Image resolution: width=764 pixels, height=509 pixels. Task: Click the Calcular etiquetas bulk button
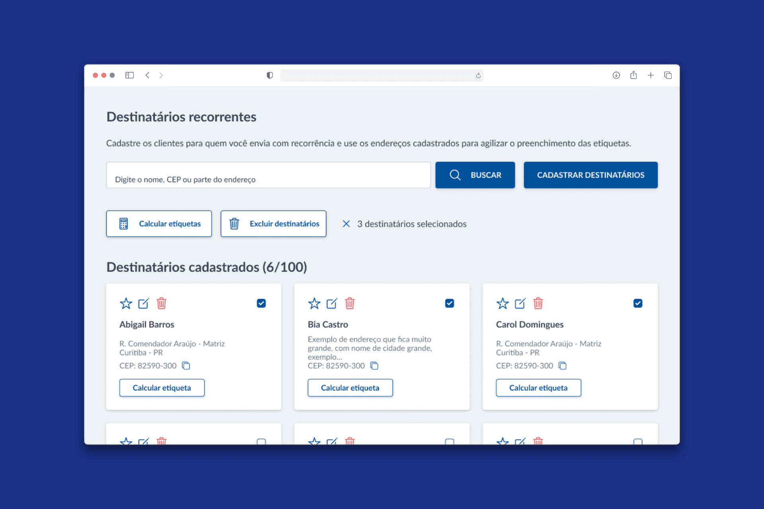pyautogui.click(x=159, y=224)
